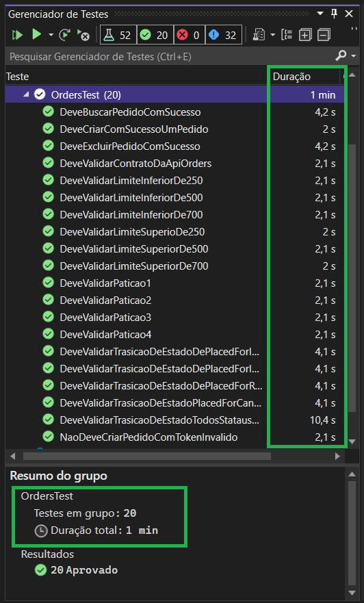Select DeveValidarPaticao3 test
Image resolution: width=364 pixels, height=603 pixels.
pyautogui.click(x=105, y=318)
